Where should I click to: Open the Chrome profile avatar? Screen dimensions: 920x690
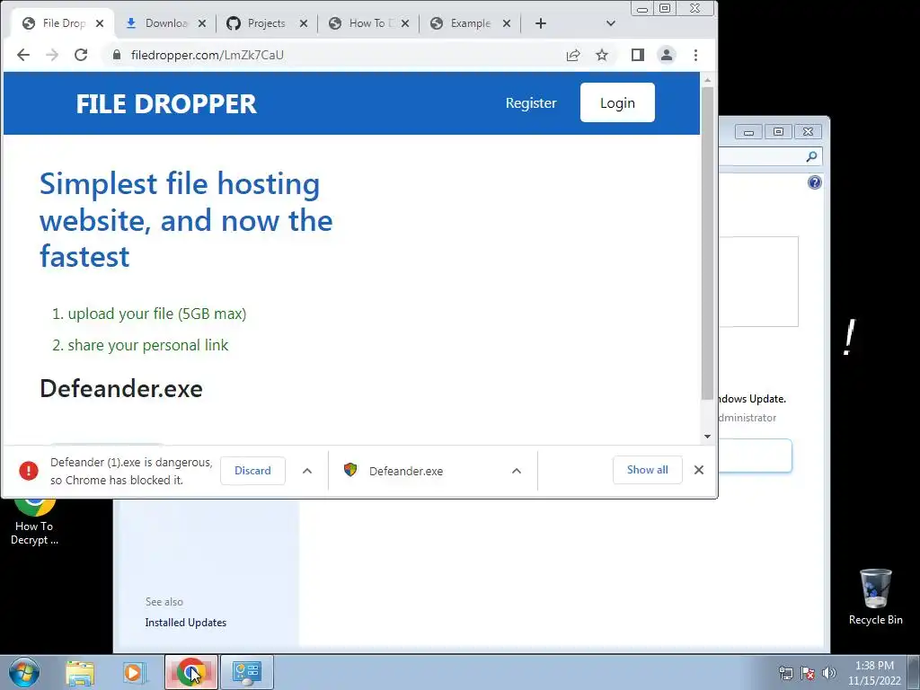pos(667,55)
